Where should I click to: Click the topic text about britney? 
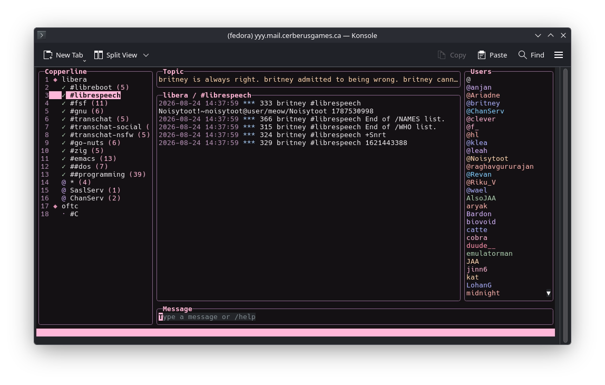(308, 80)
